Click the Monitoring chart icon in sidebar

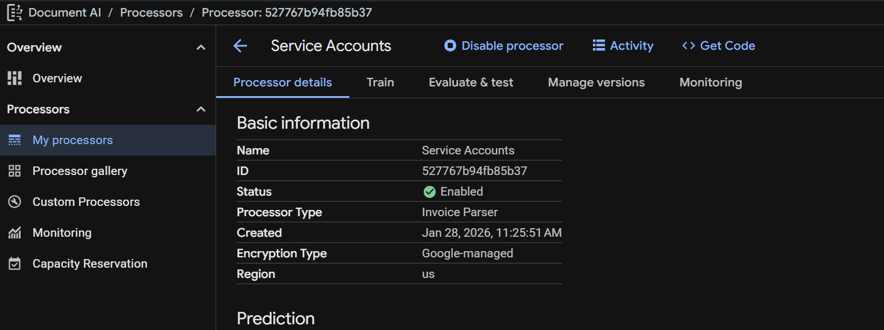click(14, 233)
